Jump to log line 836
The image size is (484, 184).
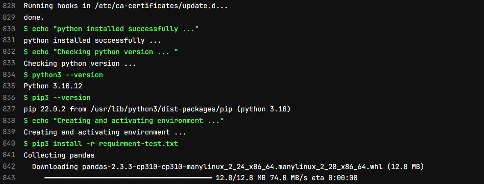pyautogui.click(x=9, y=98)
